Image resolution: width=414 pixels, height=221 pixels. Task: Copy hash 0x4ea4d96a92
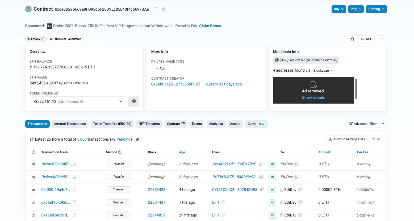click(x=75, y=177)
